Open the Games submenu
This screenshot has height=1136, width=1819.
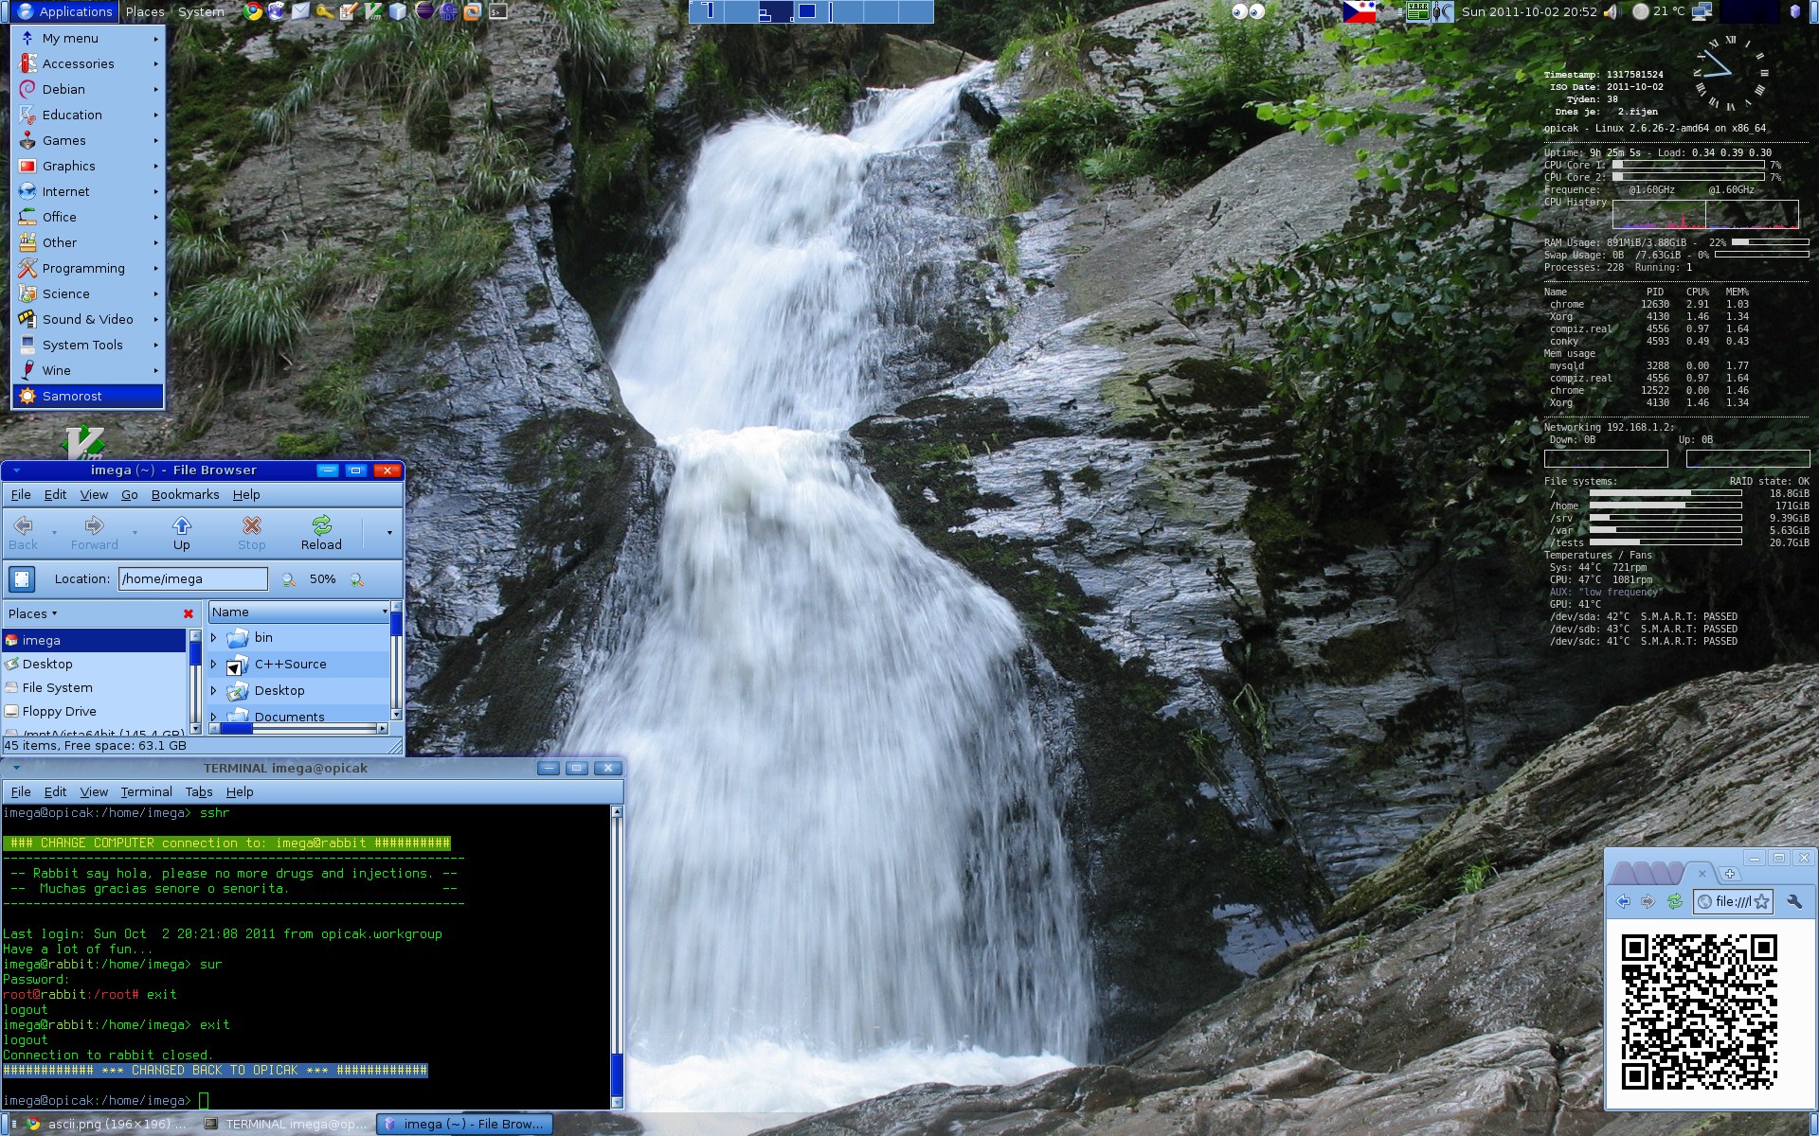[88, 140]
